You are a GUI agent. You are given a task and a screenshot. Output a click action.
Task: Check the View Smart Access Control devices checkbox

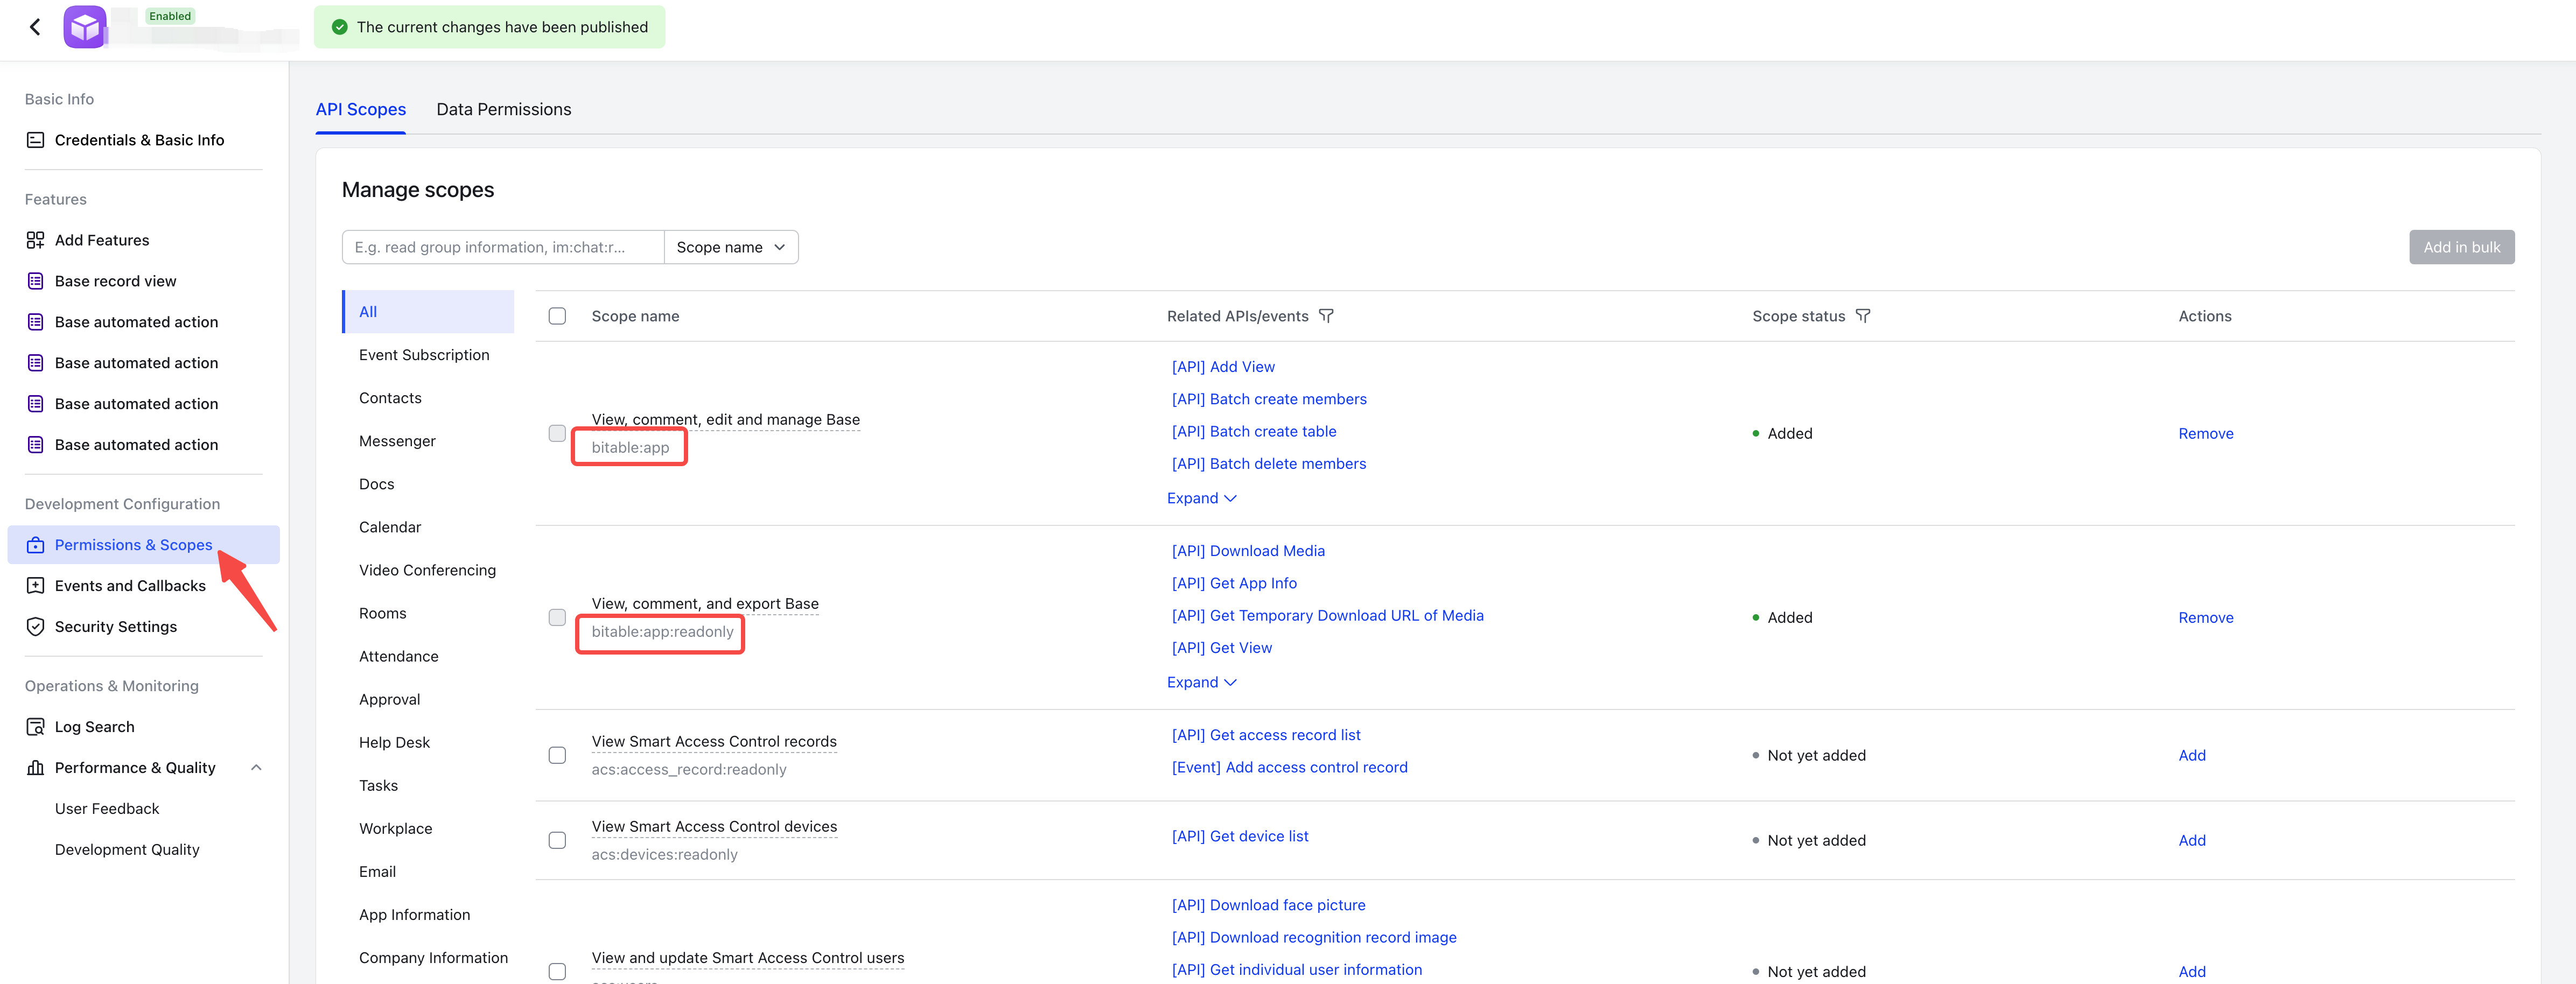557,840
